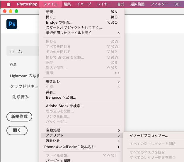
Task: Open the Apple menu
Action: 8,4
